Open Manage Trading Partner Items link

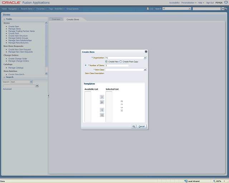click(x=21, y=31)
